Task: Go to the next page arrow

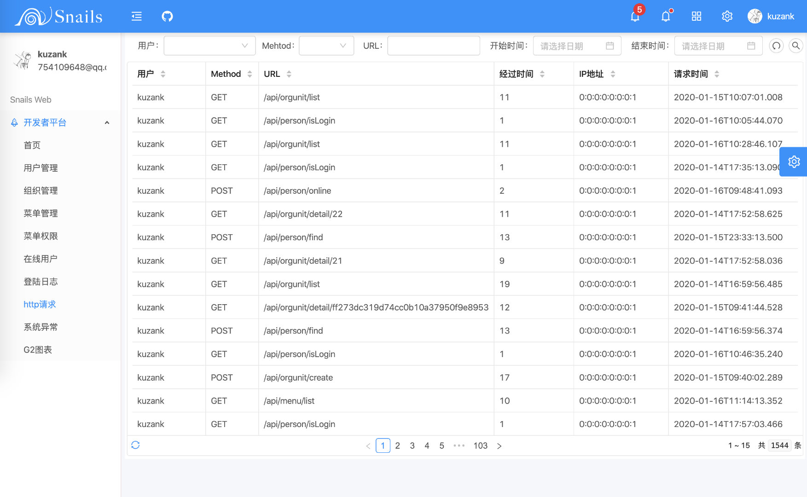Action: pyautogui.click(x=499, y=445)
